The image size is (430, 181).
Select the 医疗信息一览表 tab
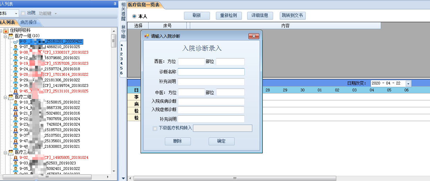tap(144, 5)
